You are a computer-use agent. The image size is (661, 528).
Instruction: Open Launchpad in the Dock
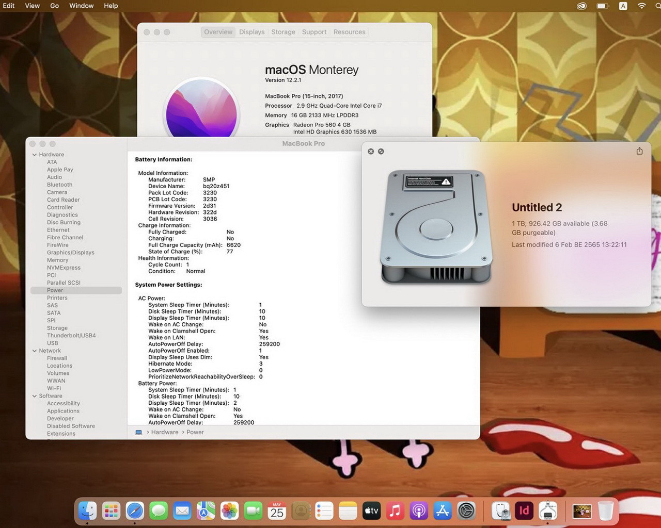(x=111, y=511)
